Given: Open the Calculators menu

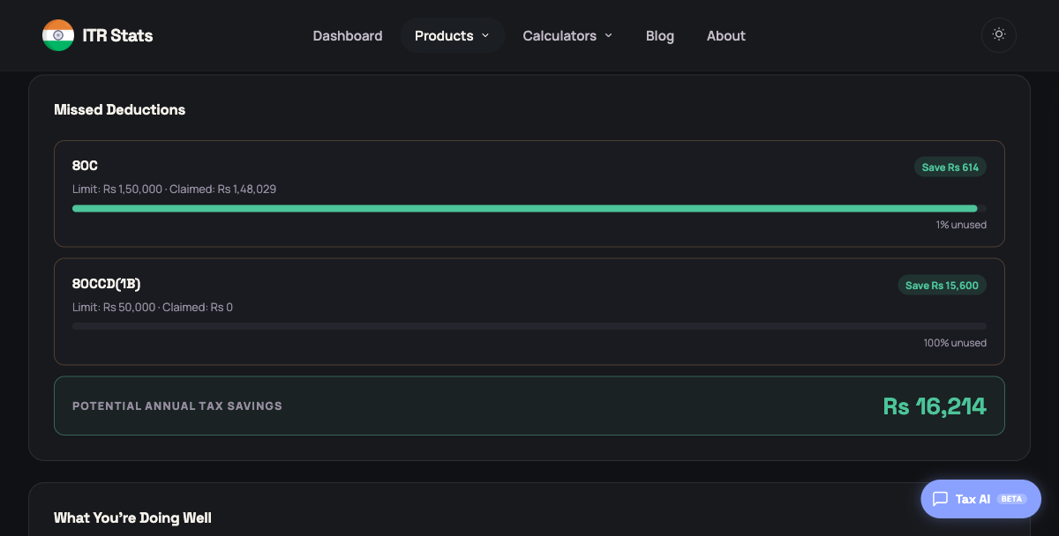Looking at the screenshot, I should (568, 36).
